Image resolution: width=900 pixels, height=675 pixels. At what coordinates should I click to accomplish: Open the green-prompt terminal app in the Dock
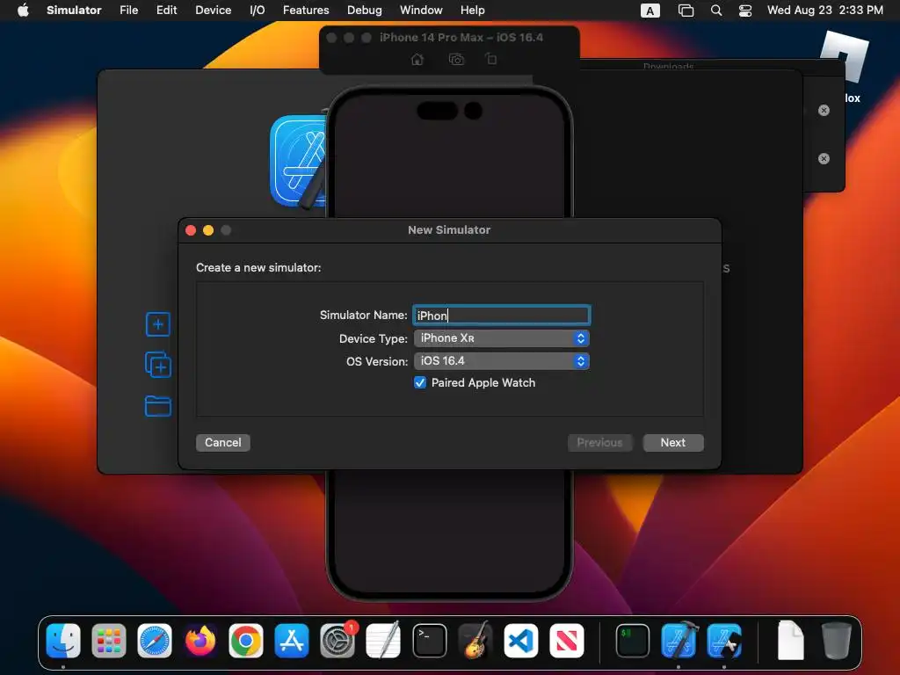point(633,641)
